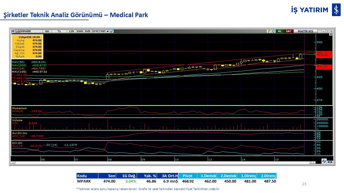Viewport: 344px width, 193px height.
Task: Click the chart icon beside MPARK symbol
Action: tap(18, 31)
